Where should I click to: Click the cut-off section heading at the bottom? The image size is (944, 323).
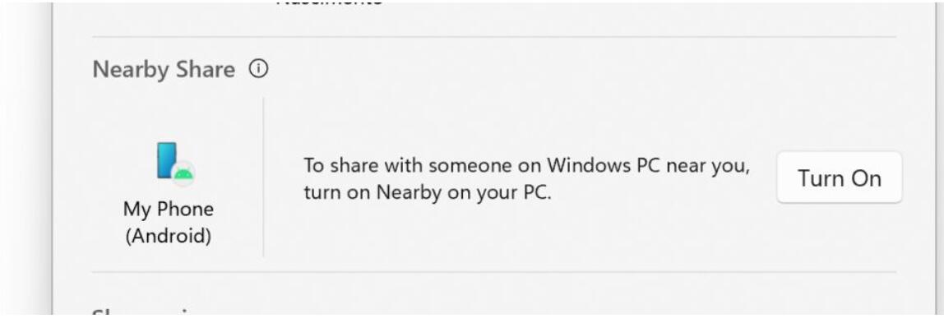[145, 313]
